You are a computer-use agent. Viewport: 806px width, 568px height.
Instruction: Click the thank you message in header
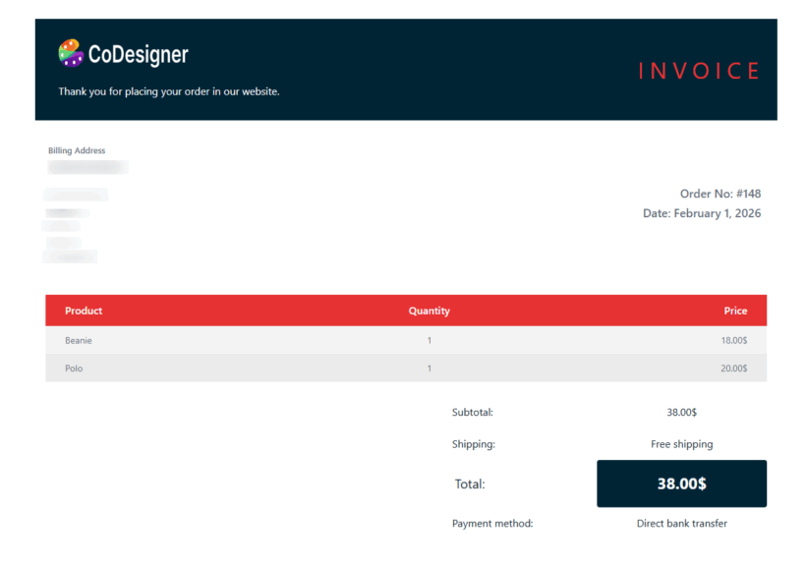tap(169, 91)
